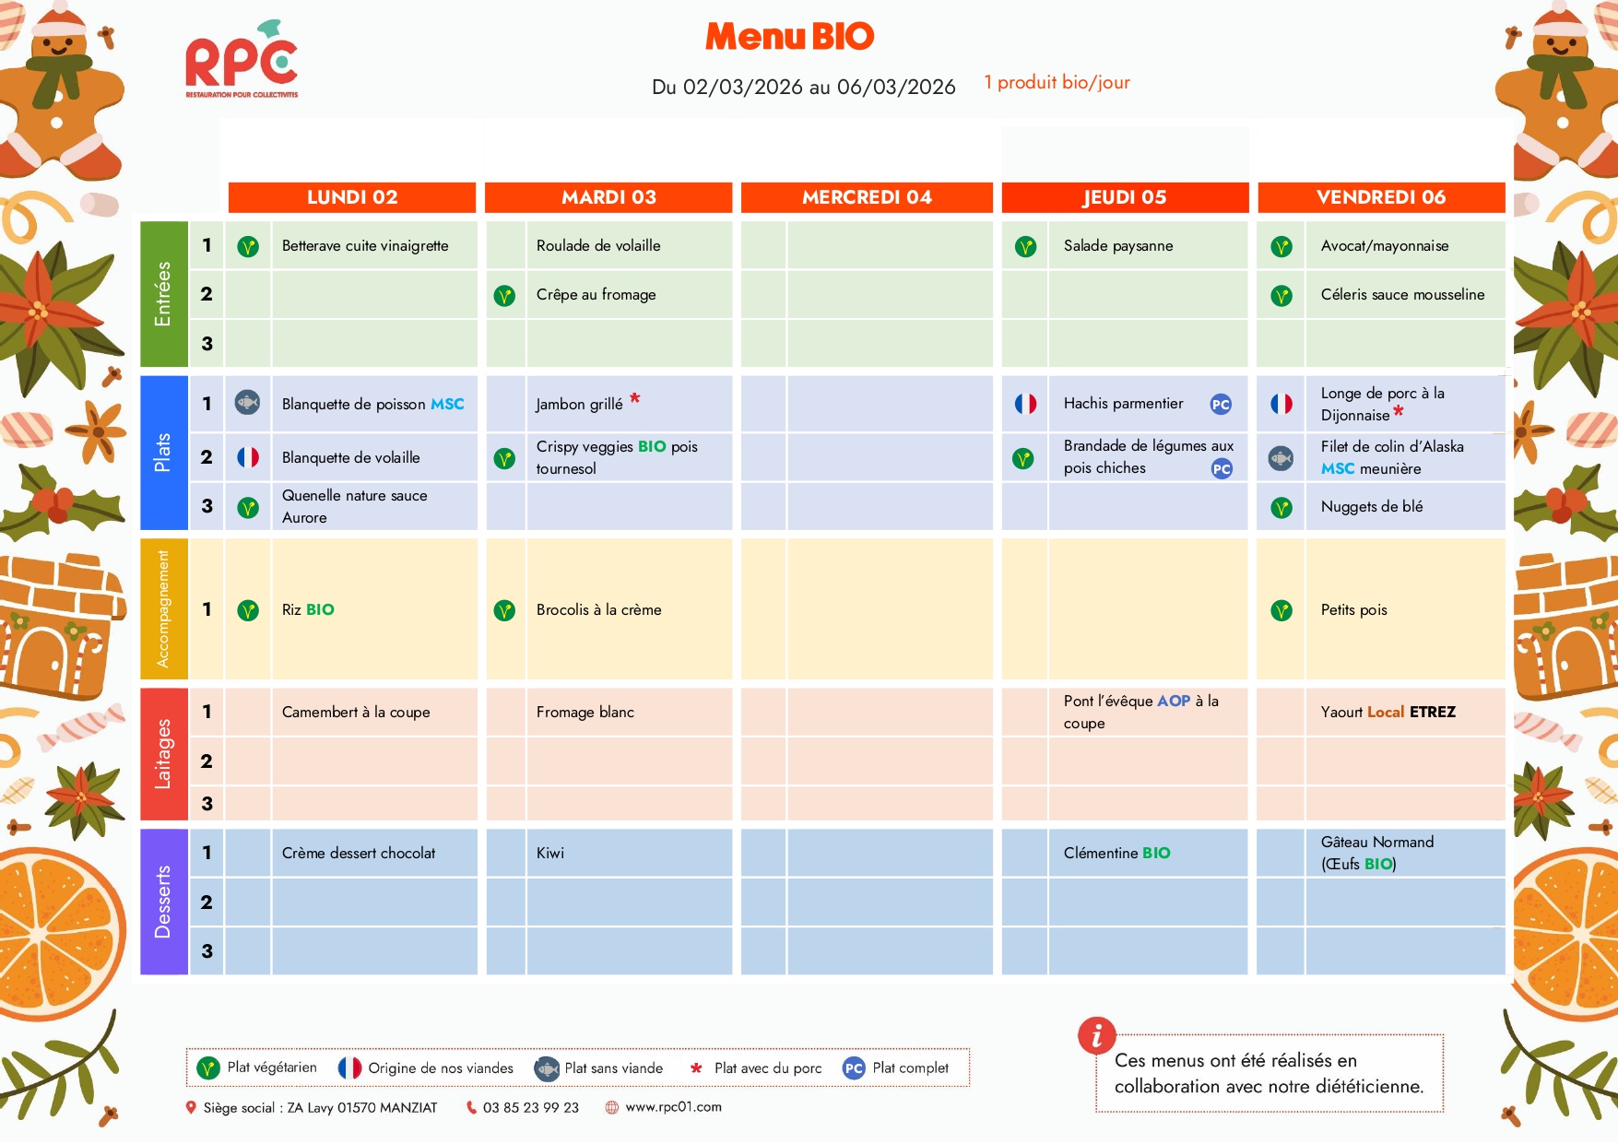1618x1144 pixels.
Task: Click the fish icon beside Filet de colin
Action: pyautogui.click(x=1281, y=458)
